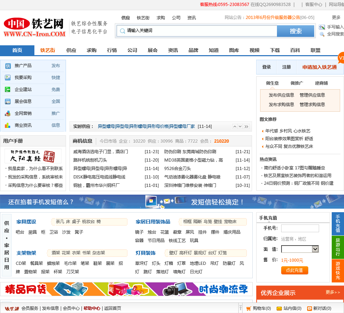Click the 商业资讯 bar chart icon

click(8, 125)
